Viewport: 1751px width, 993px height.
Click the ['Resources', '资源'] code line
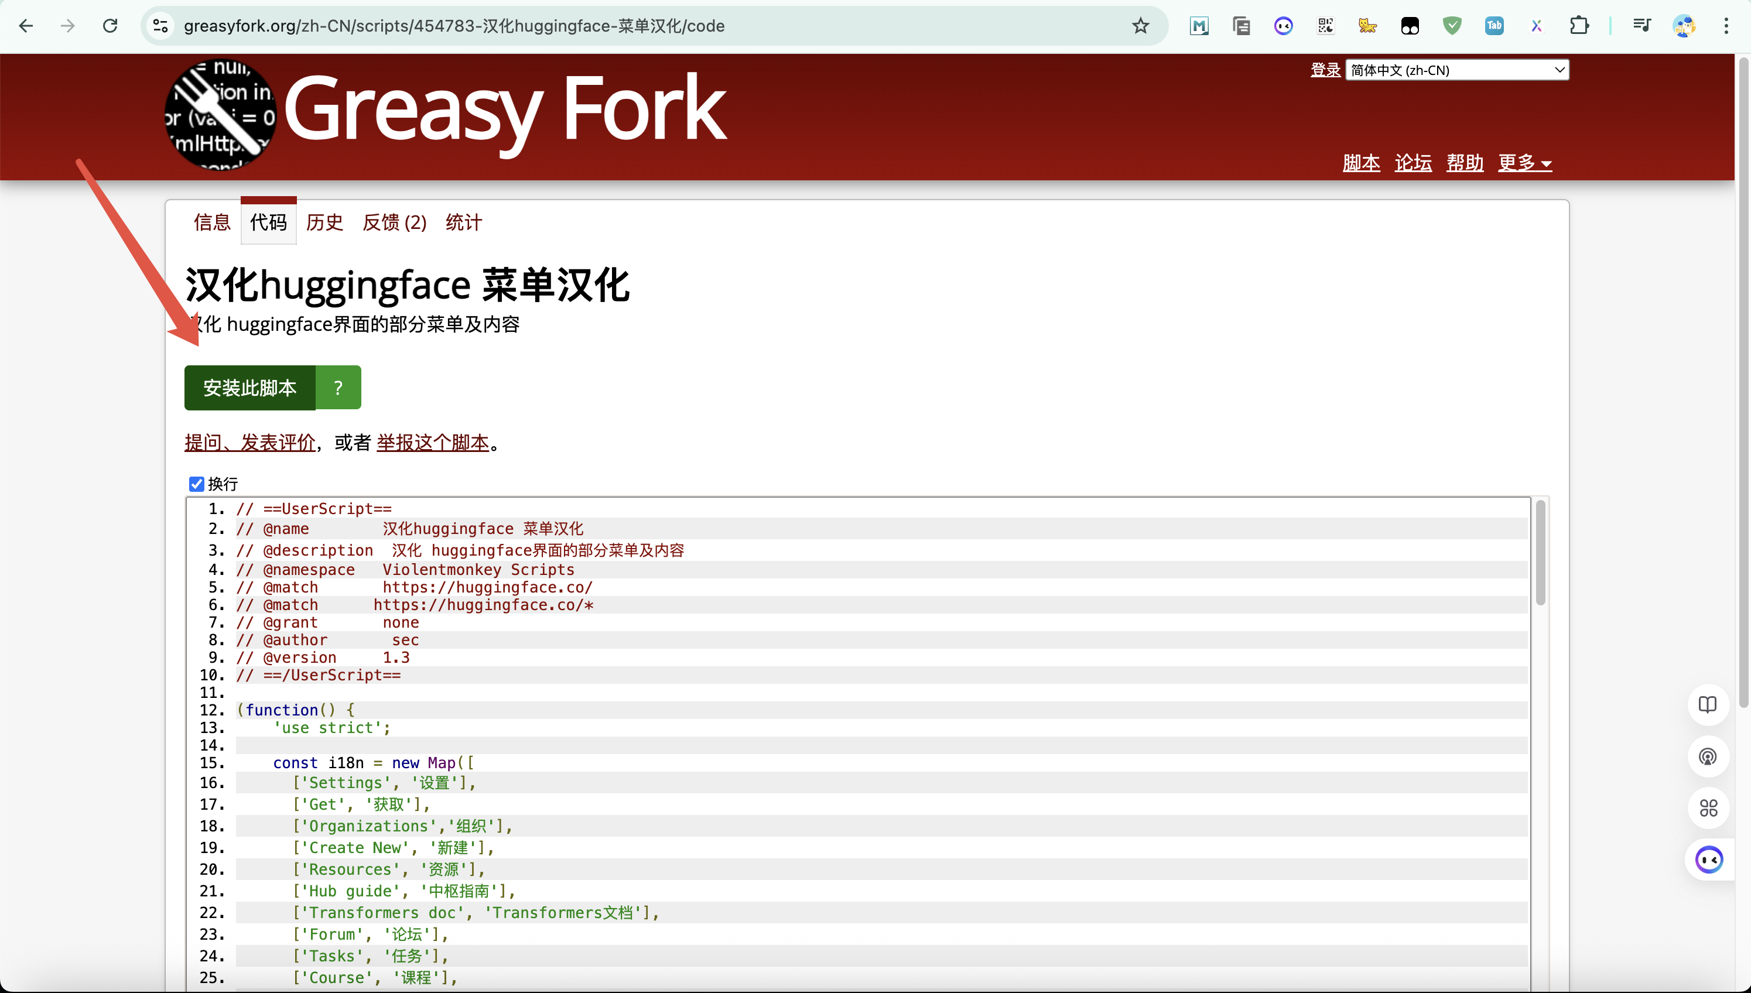point(388,869)
